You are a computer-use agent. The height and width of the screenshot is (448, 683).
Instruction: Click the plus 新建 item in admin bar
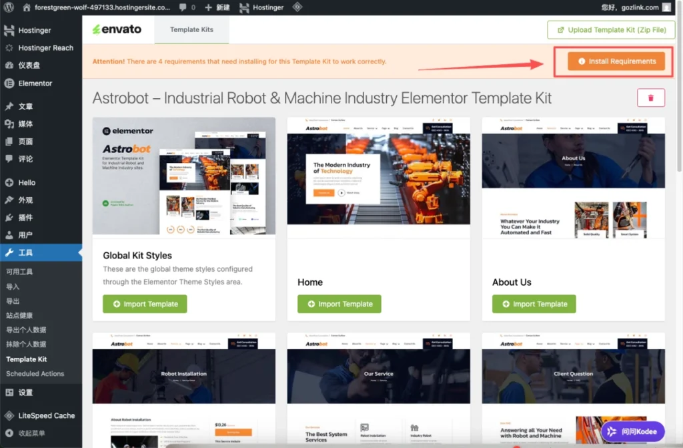pos(217,7)
